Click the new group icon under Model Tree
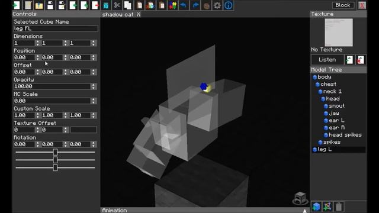Viewport: 379px width, 213px height. [327, 206]
